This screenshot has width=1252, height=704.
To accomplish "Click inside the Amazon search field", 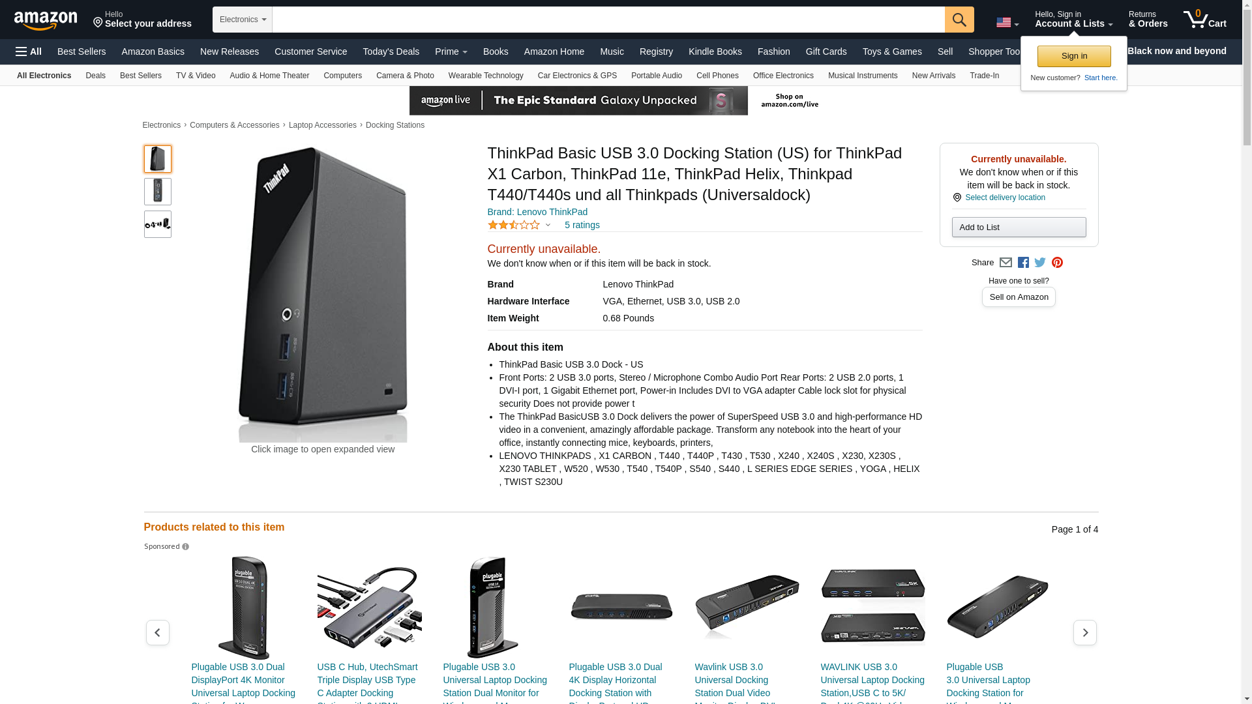I will coord(608,20).
